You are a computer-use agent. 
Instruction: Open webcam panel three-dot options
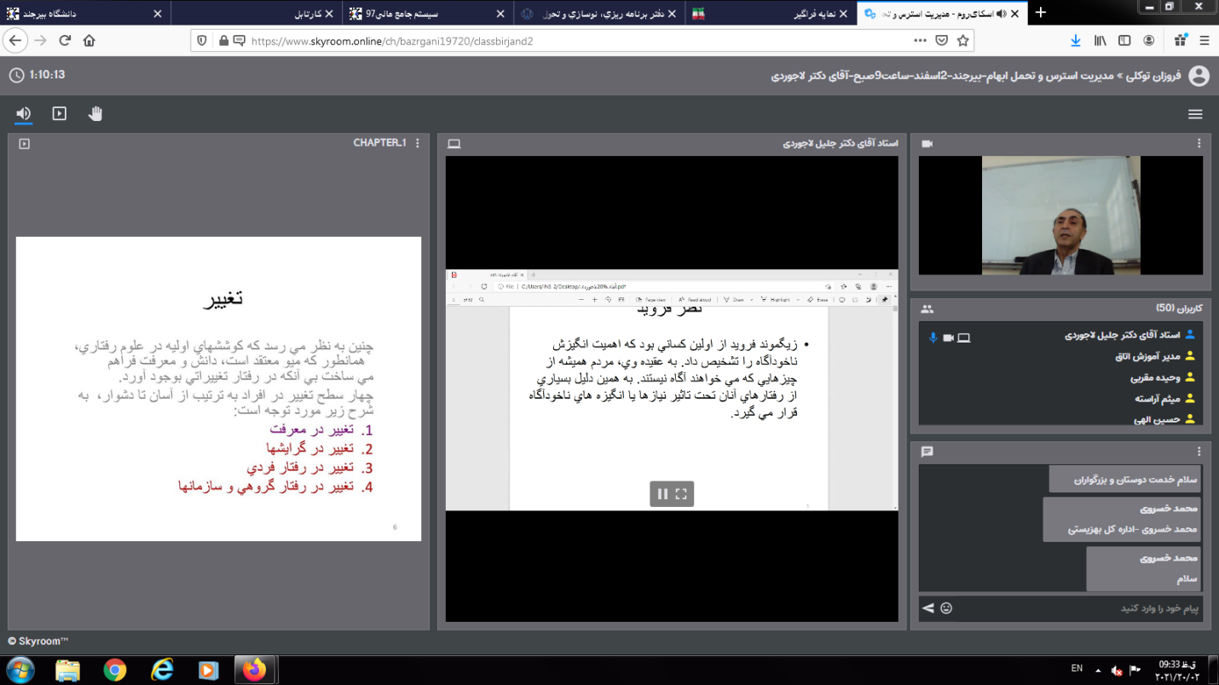(x=1199, y=144)
